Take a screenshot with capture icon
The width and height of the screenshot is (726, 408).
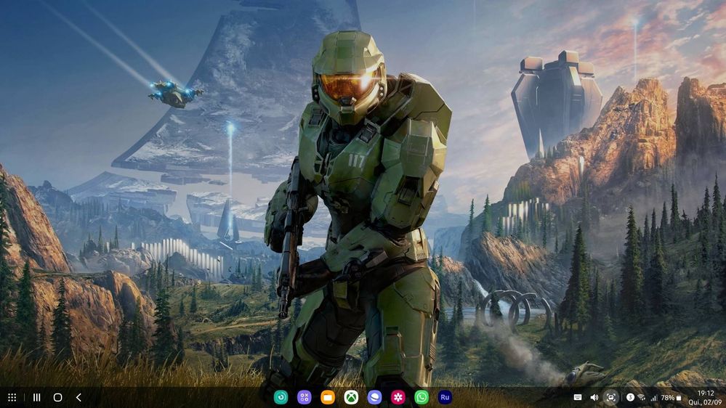coord(611,397)
